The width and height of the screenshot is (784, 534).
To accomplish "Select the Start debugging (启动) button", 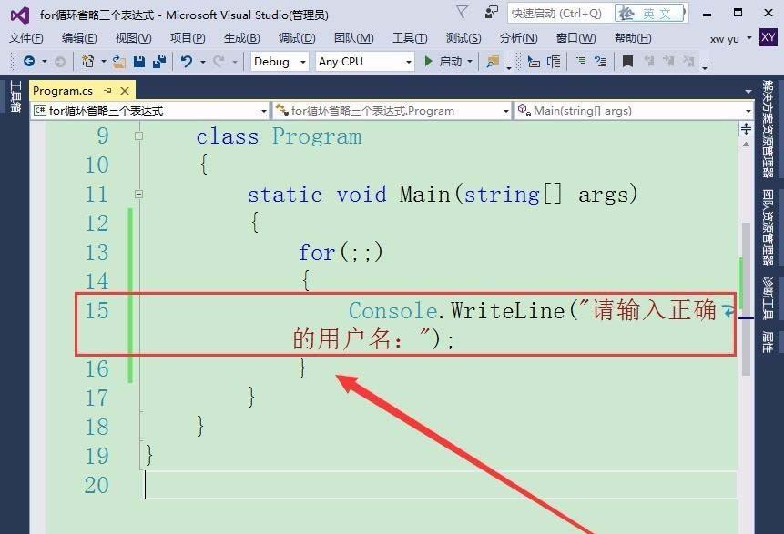I will coord(446,62).
